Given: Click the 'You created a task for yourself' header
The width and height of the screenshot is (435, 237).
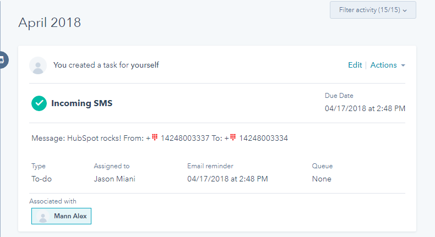Looking at the screenshot, I should (x=106, y=65).
